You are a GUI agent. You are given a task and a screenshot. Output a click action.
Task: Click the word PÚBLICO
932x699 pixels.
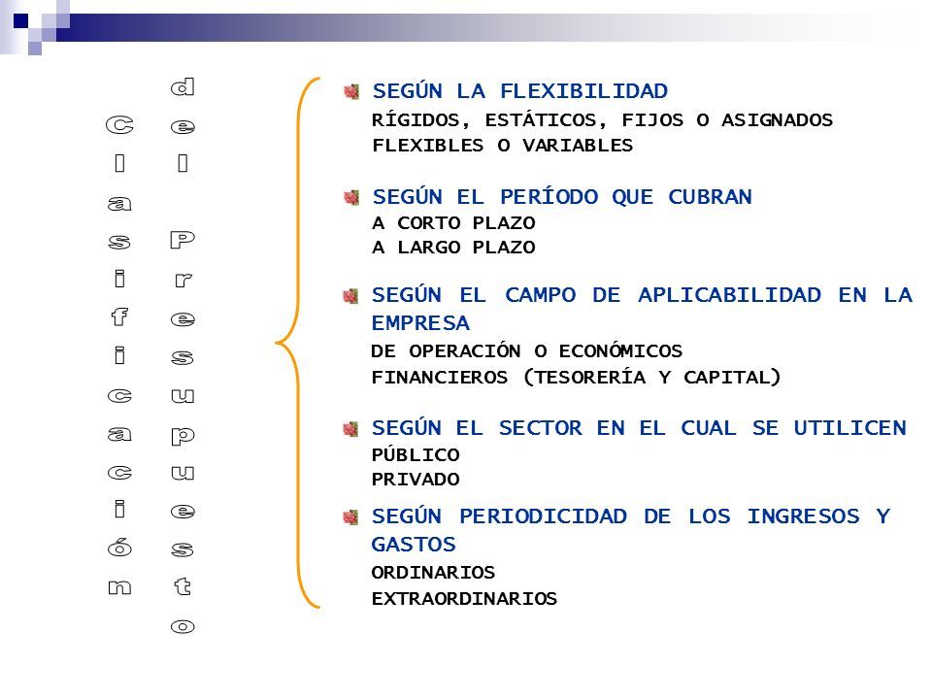coord(416,454)
